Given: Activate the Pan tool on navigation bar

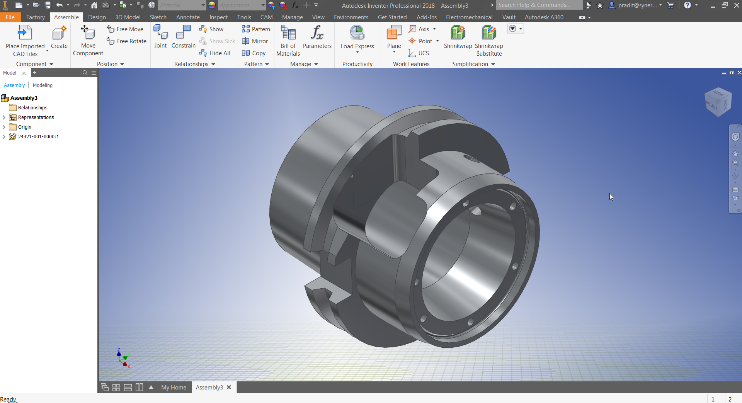Looking at the screenshot, I should tap(736, 153).
